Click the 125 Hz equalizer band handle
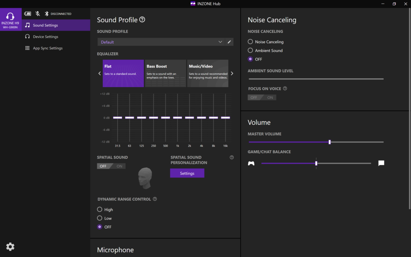This screenshot has height=257, width=411. click(x=142, y=118)
